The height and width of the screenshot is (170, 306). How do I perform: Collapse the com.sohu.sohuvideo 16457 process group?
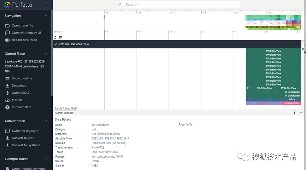56,44
